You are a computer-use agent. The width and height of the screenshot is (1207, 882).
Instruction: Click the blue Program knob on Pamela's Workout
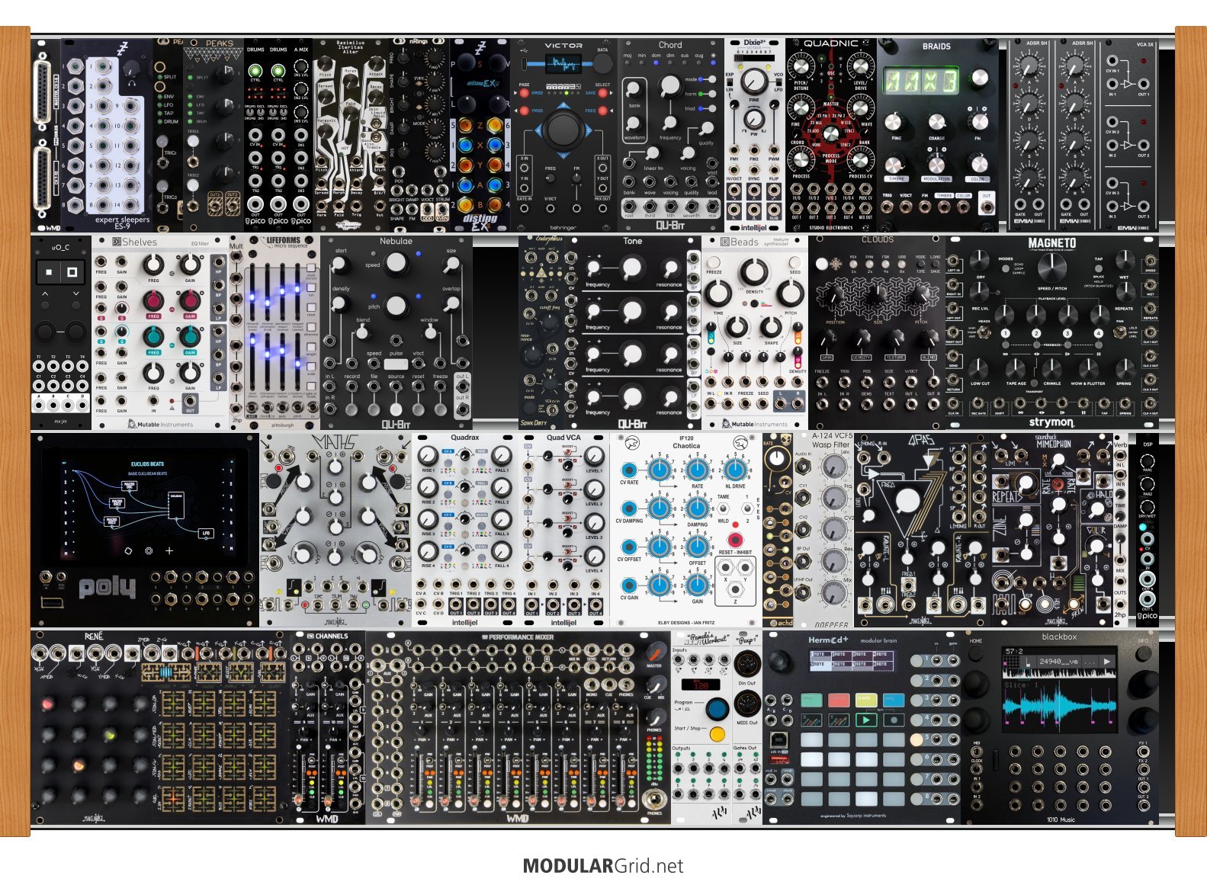pos(717,709)
